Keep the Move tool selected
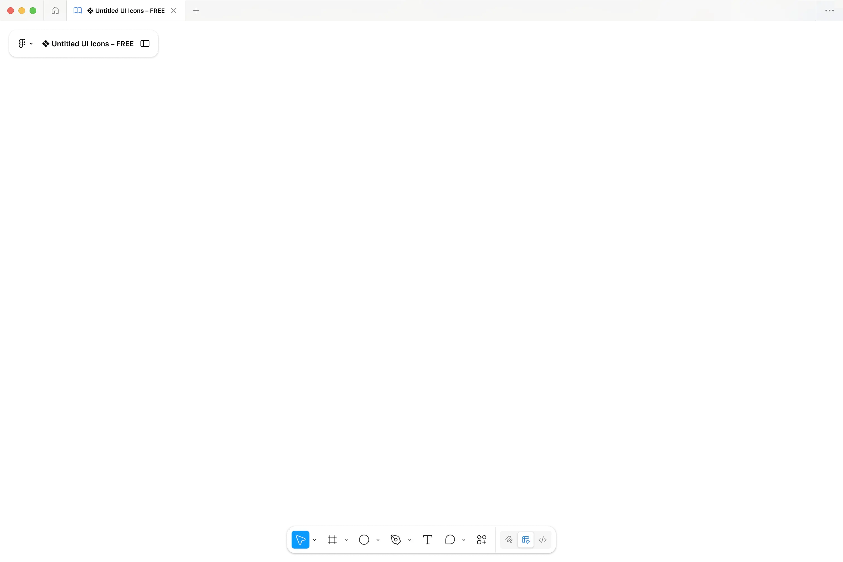The image size is (843, 562). click(x=301, y=539)
